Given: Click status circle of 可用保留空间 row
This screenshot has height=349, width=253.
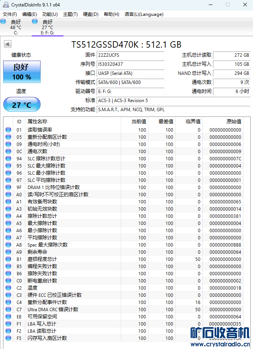Looking at the screenshot, I should click(8, 316).
